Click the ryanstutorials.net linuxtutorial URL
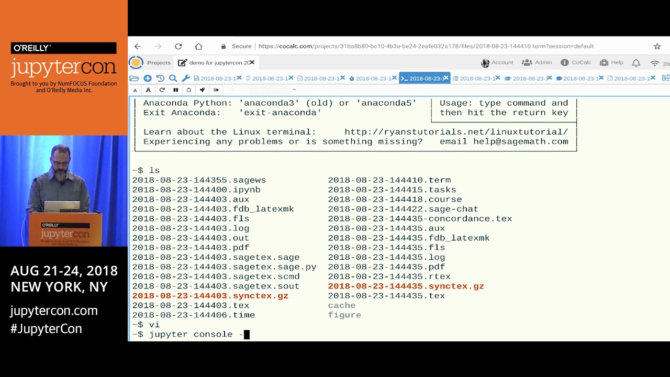The height and width of the screenshot is (377, 670). [456, 132]
